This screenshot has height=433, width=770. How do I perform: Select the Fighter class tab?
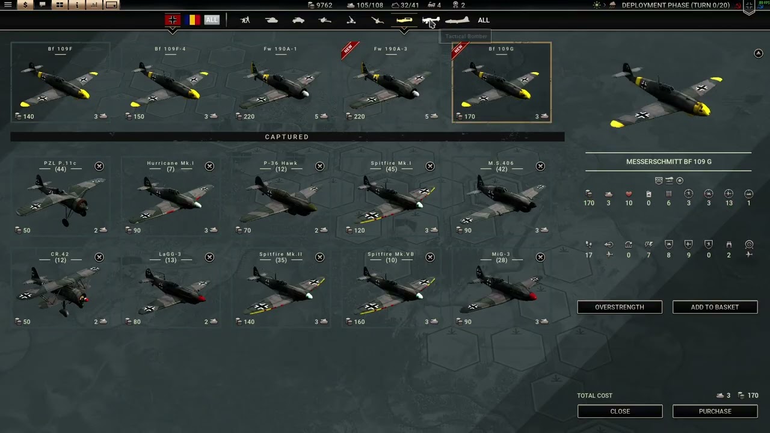click(404, 20)
